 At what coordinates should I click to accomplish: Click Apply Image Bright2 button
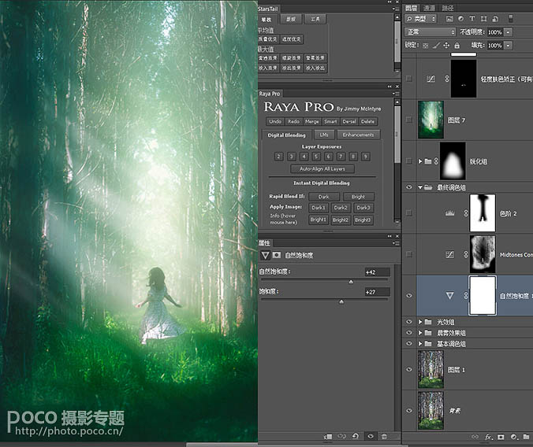click(341, 220)
